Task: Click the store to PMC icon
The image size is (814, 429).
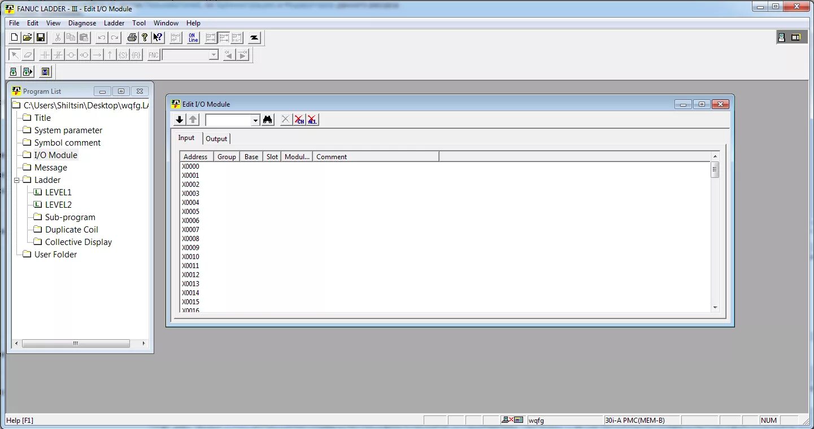Action: (28, 72)
